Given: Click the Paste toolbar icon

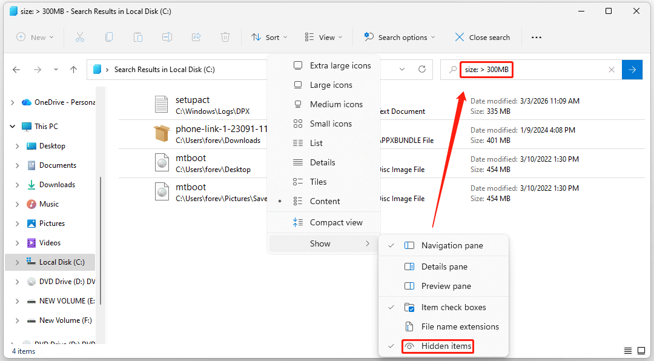Looking at the screenshot, I should [x=138, y=37].
